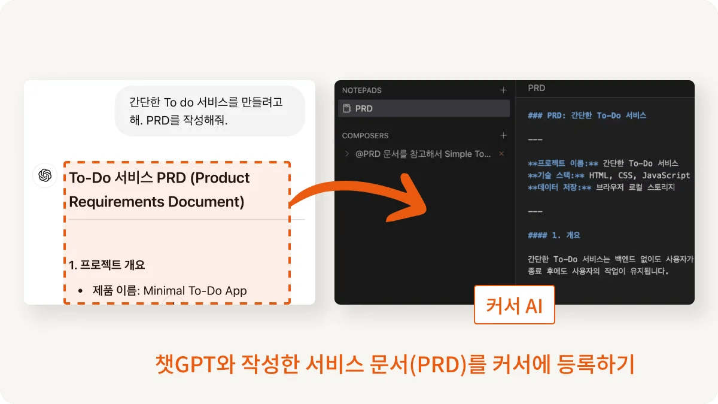The image size is (718, 404).
Task: Click the notepad icon beside PRD
Action: pyautogui.click(x=346, y=109)
